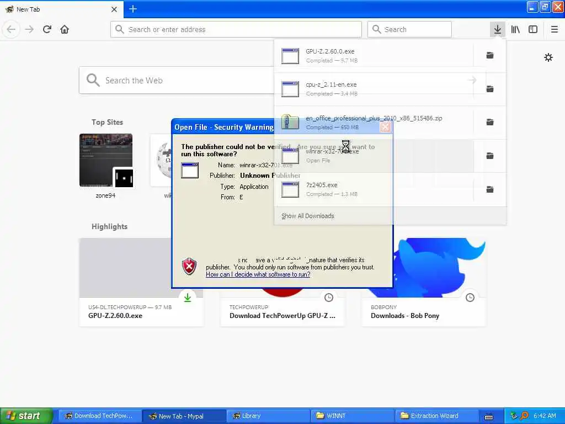
Task: Click the system tray clock
Action: click(x=545, y=416)
